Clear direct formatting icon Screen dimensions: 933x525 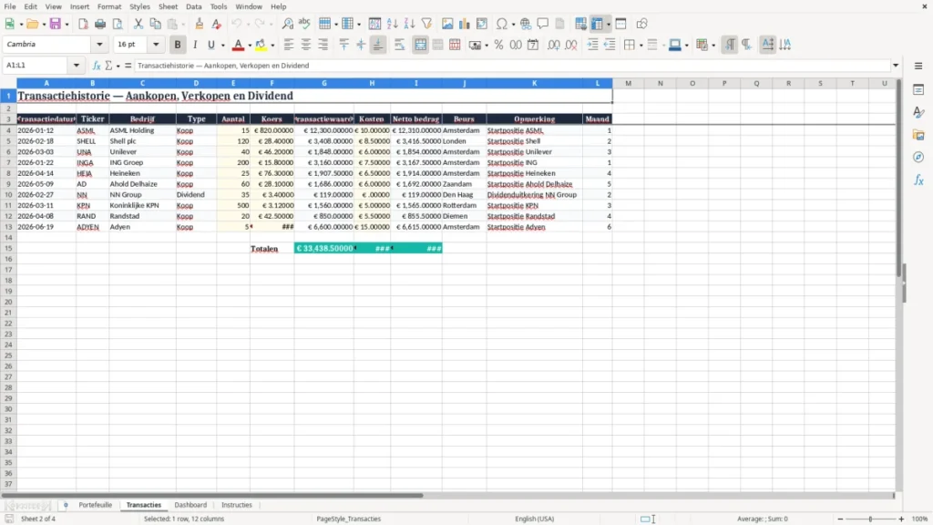(217, 24)
